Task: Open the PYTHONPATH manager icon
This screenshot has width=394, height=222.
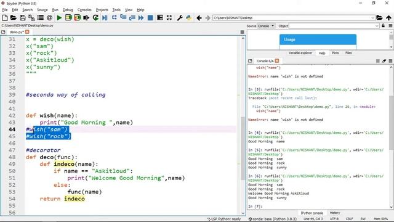Action: (x=189, y=18)
